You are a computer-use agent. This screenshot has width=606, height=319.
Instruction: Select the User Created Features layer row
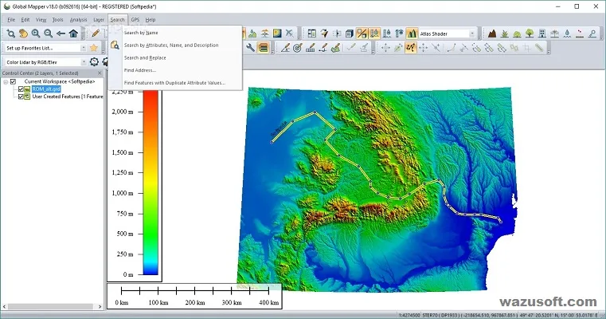[x=67, y=96]
